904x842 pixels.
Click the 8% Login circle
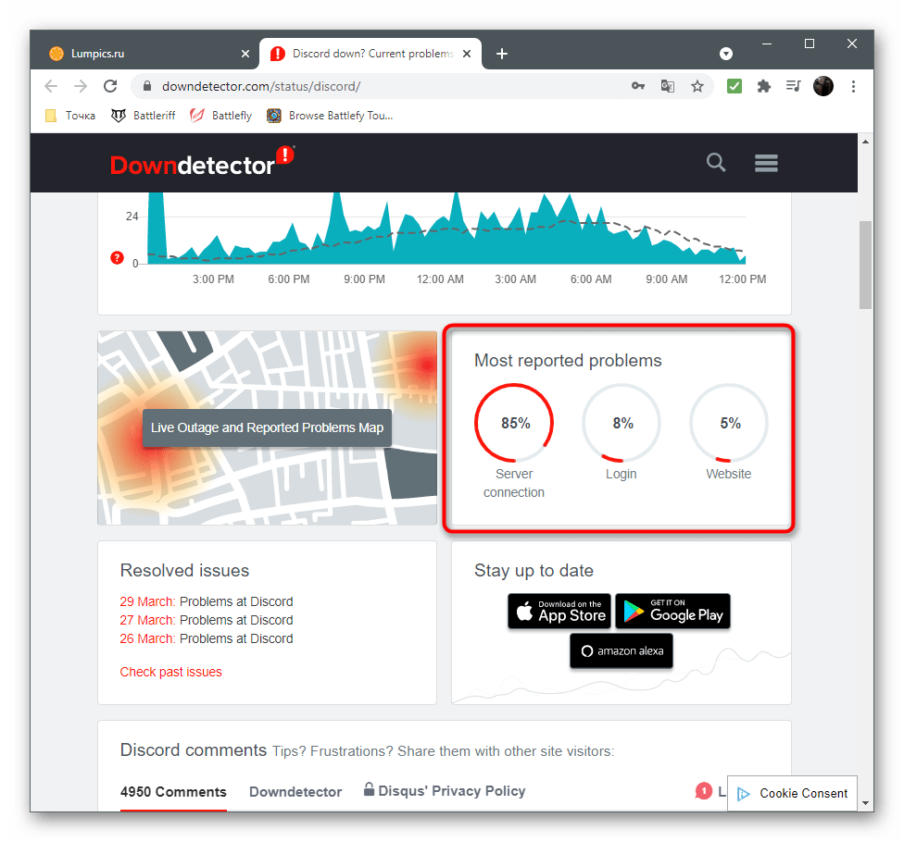(x=621, y=423)
